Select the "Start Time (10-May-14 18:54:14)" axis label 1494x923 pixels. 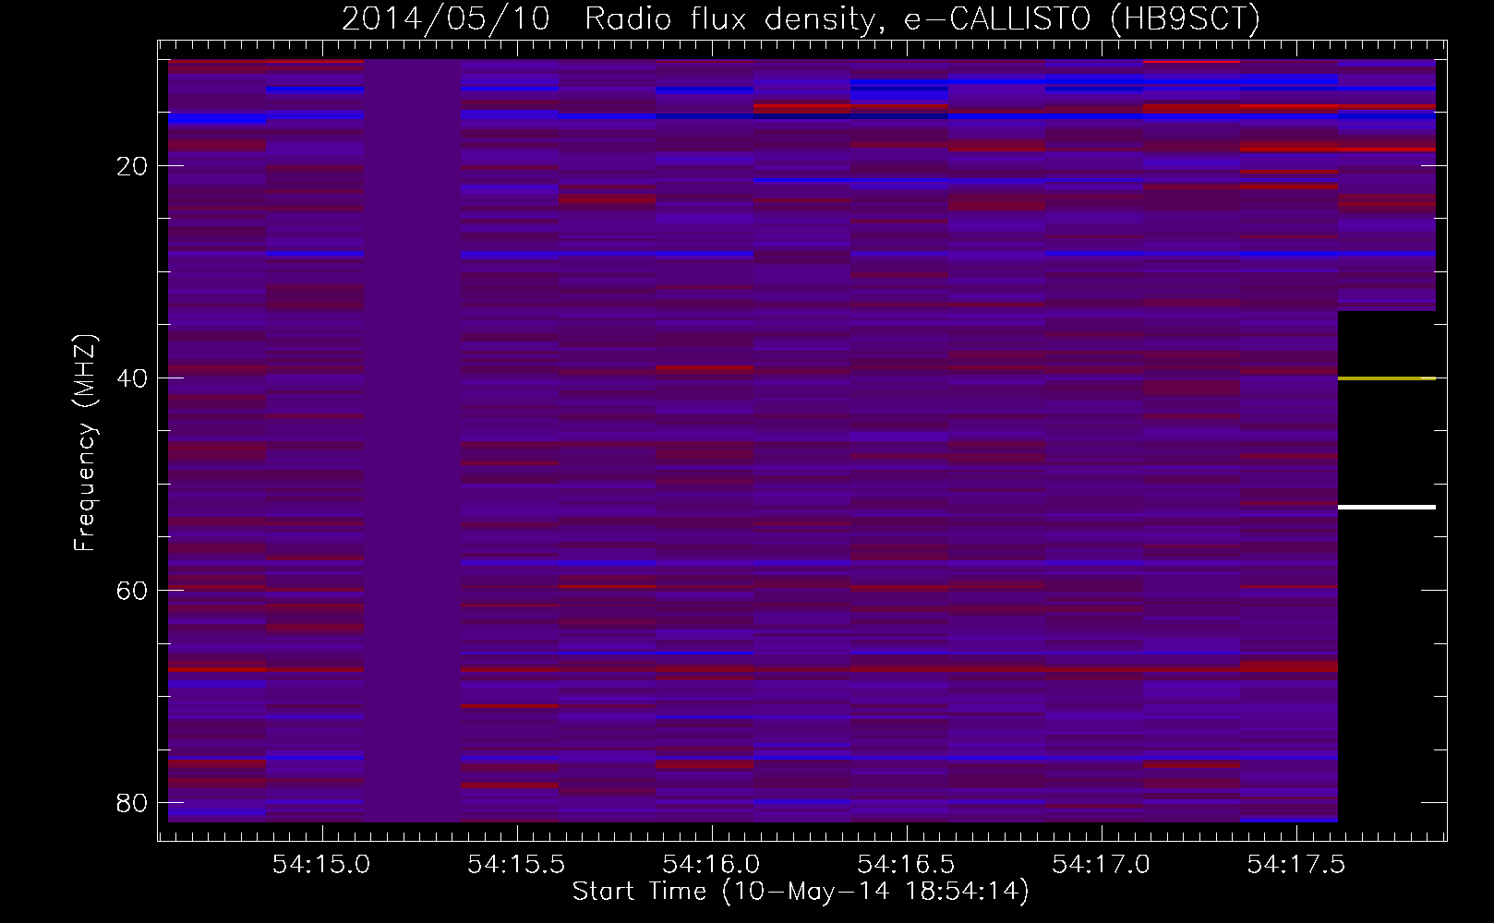(801, 891)
